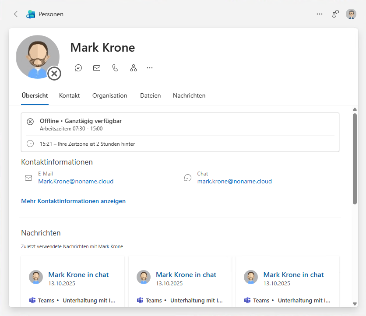This screenshot has height=316, width=366.
Task: Click the people switcher icon in top bar
Action: 335,14
